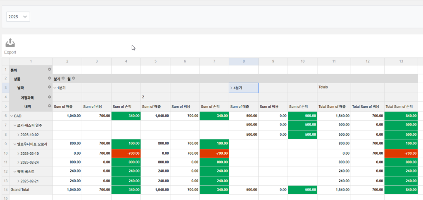Click 1,540.00 cell in CAD row
Viewport: 423px width, 200px height.
334,116
